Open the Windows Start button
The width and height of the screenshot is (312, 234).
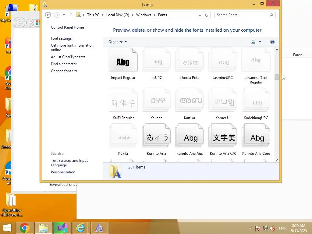click(x=7, y=228)
